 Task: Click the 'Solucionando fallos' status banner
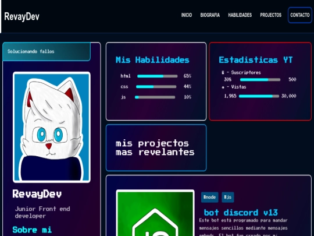(47, 52)
